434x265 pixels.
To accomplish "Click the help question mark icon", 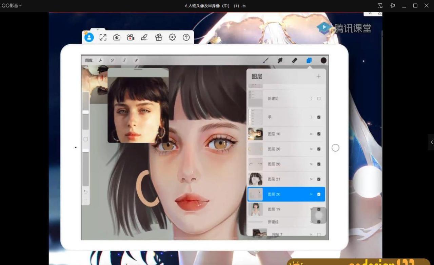I will pyautogui.click(x=186, y=38).
